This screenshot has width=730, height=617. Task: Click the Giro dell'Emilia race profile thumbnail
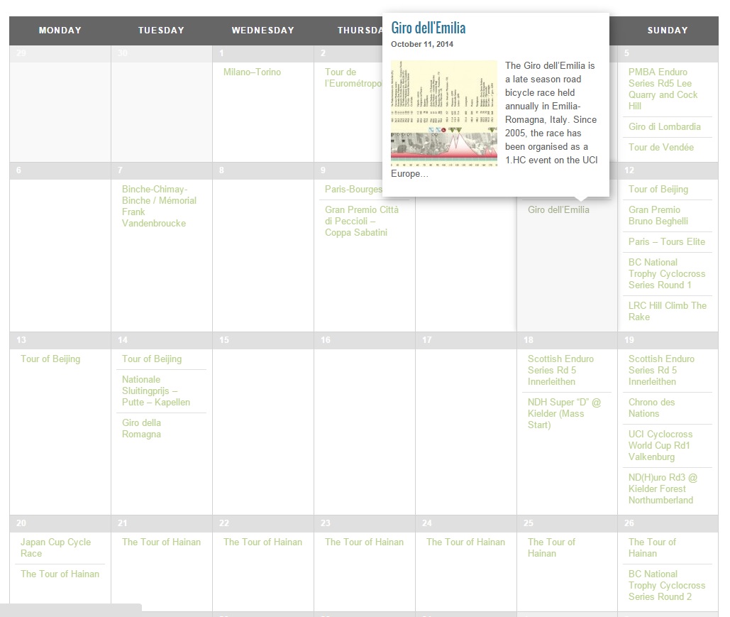(x=444, y=113)
